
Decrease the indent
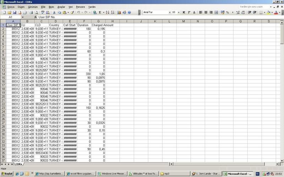point(250,12)
